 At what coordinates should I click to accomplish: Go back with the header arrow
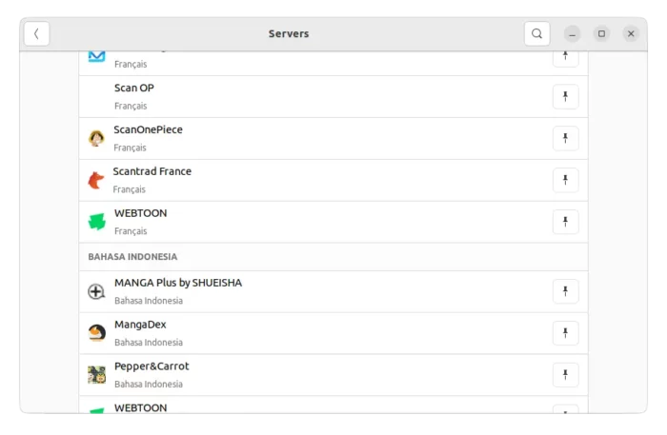point(36,33)
